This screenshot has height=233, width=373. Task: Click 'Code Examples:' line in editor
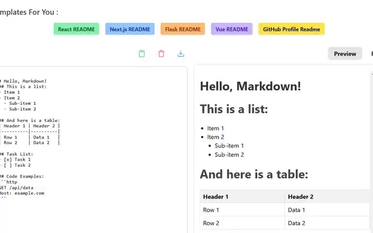(x=22, y=176)
